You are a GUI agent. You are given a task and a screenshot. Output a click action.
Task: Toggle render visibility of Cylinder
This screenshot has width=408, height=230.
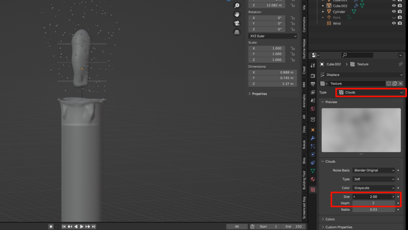[x=400, y=12]
